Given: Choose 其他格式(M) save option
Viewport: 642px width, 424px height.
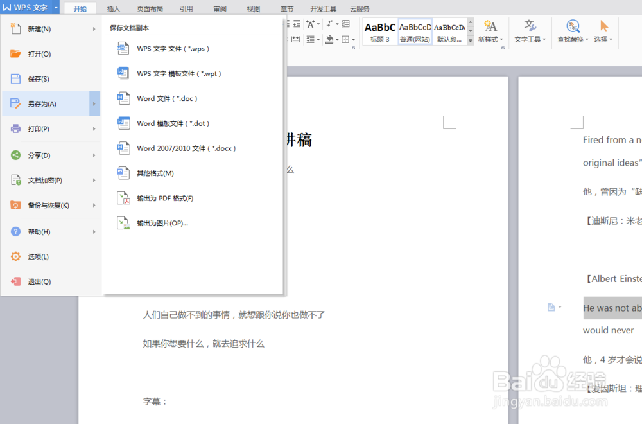Looking at the screenshot, I should click(x=193, y=173).
